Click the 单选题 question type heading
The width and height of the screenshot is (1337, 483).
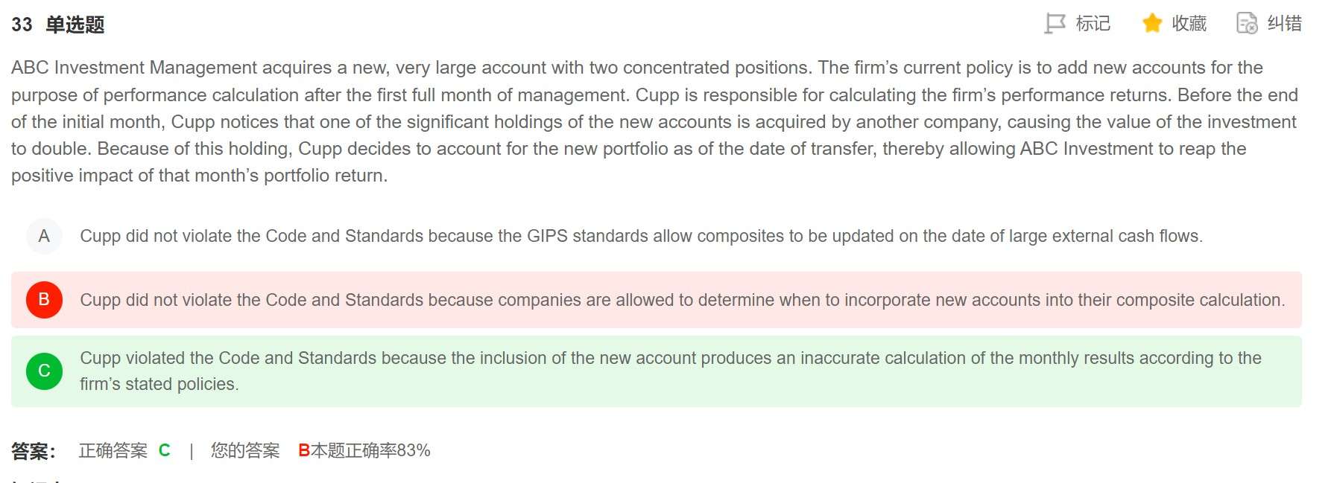pos(75,25)
